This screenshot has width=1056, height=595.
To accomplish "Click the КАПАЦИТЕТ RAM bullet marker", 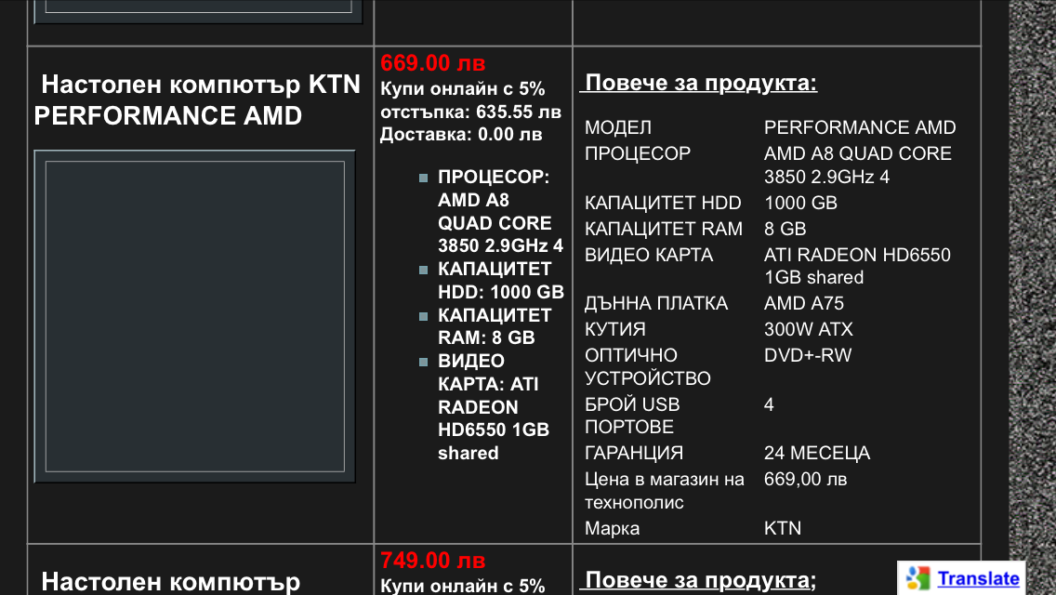I will pyautogui.click(x=423, y=316).
